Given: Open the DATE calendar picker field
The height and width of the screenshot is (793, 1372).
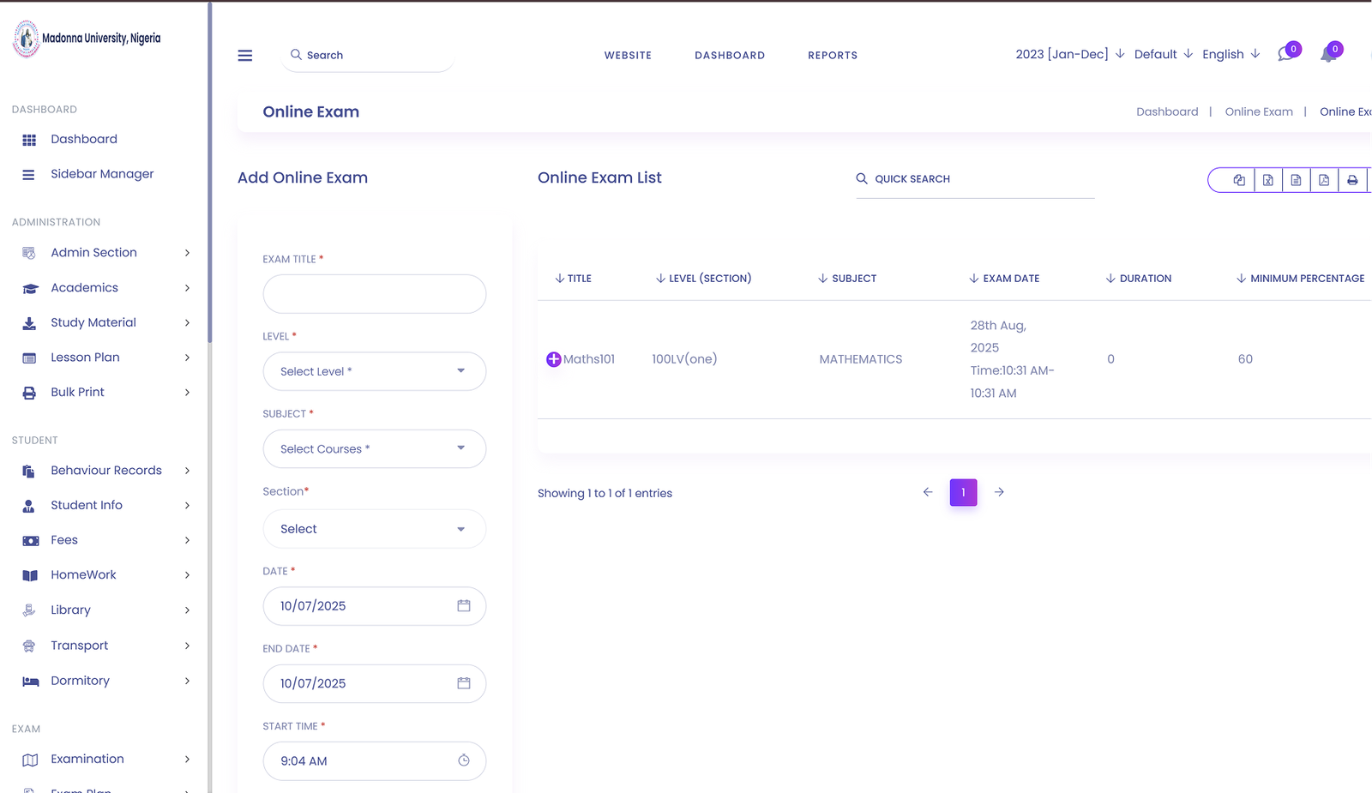Looking at the screenshot, I should (x=374, y=606).
